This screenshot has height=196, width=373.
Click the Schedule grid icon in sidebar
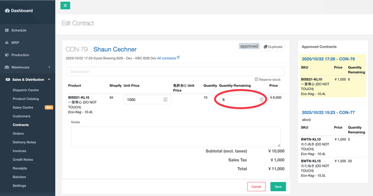[x=7, y=30]
